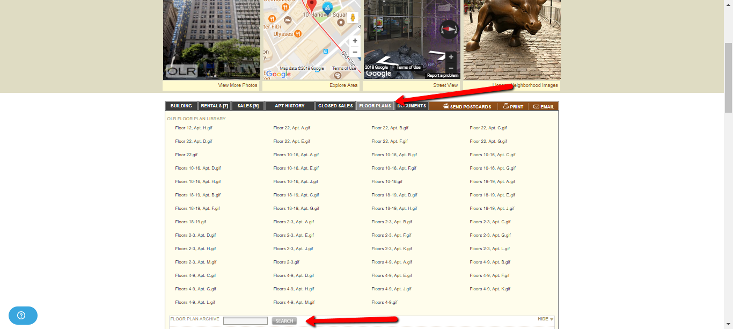Open Floor 22, Apt. C.gif
Image resolution: width=733 pixels, height=329 pixels.
pos(488,128)
